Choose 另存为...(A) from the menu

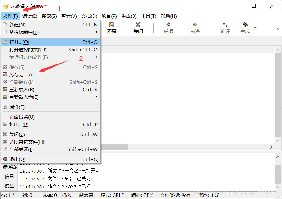click(x=51, y=74)
